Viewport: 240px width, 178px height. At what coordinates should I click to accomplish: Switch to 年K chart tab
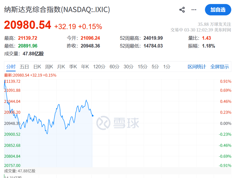85,67
